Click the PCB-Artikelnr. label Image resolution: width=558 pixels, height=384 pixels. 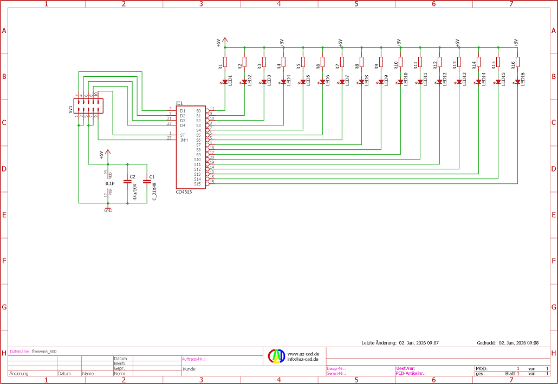(x=411, y=373)
